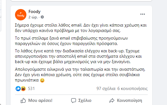Click the paragraph starting 'Απολογούμαστε ειλικρινά'
This screenshot has width=167, height=105.
tap(80, 75)
